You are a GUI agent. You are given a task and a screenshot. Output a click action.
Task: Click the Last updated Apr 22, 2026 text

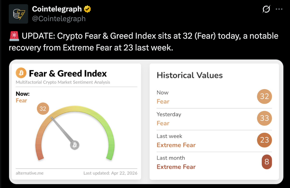click(110, 173)
